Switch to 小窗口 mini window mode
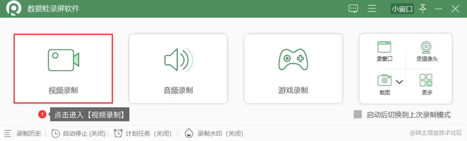467x141 pixels. pos(402,9)
